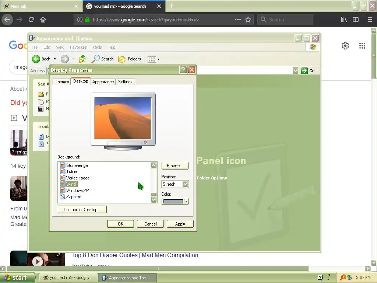
Task: Select the Desktop tab
Action: pyautogui.click(x=81, y=81)
